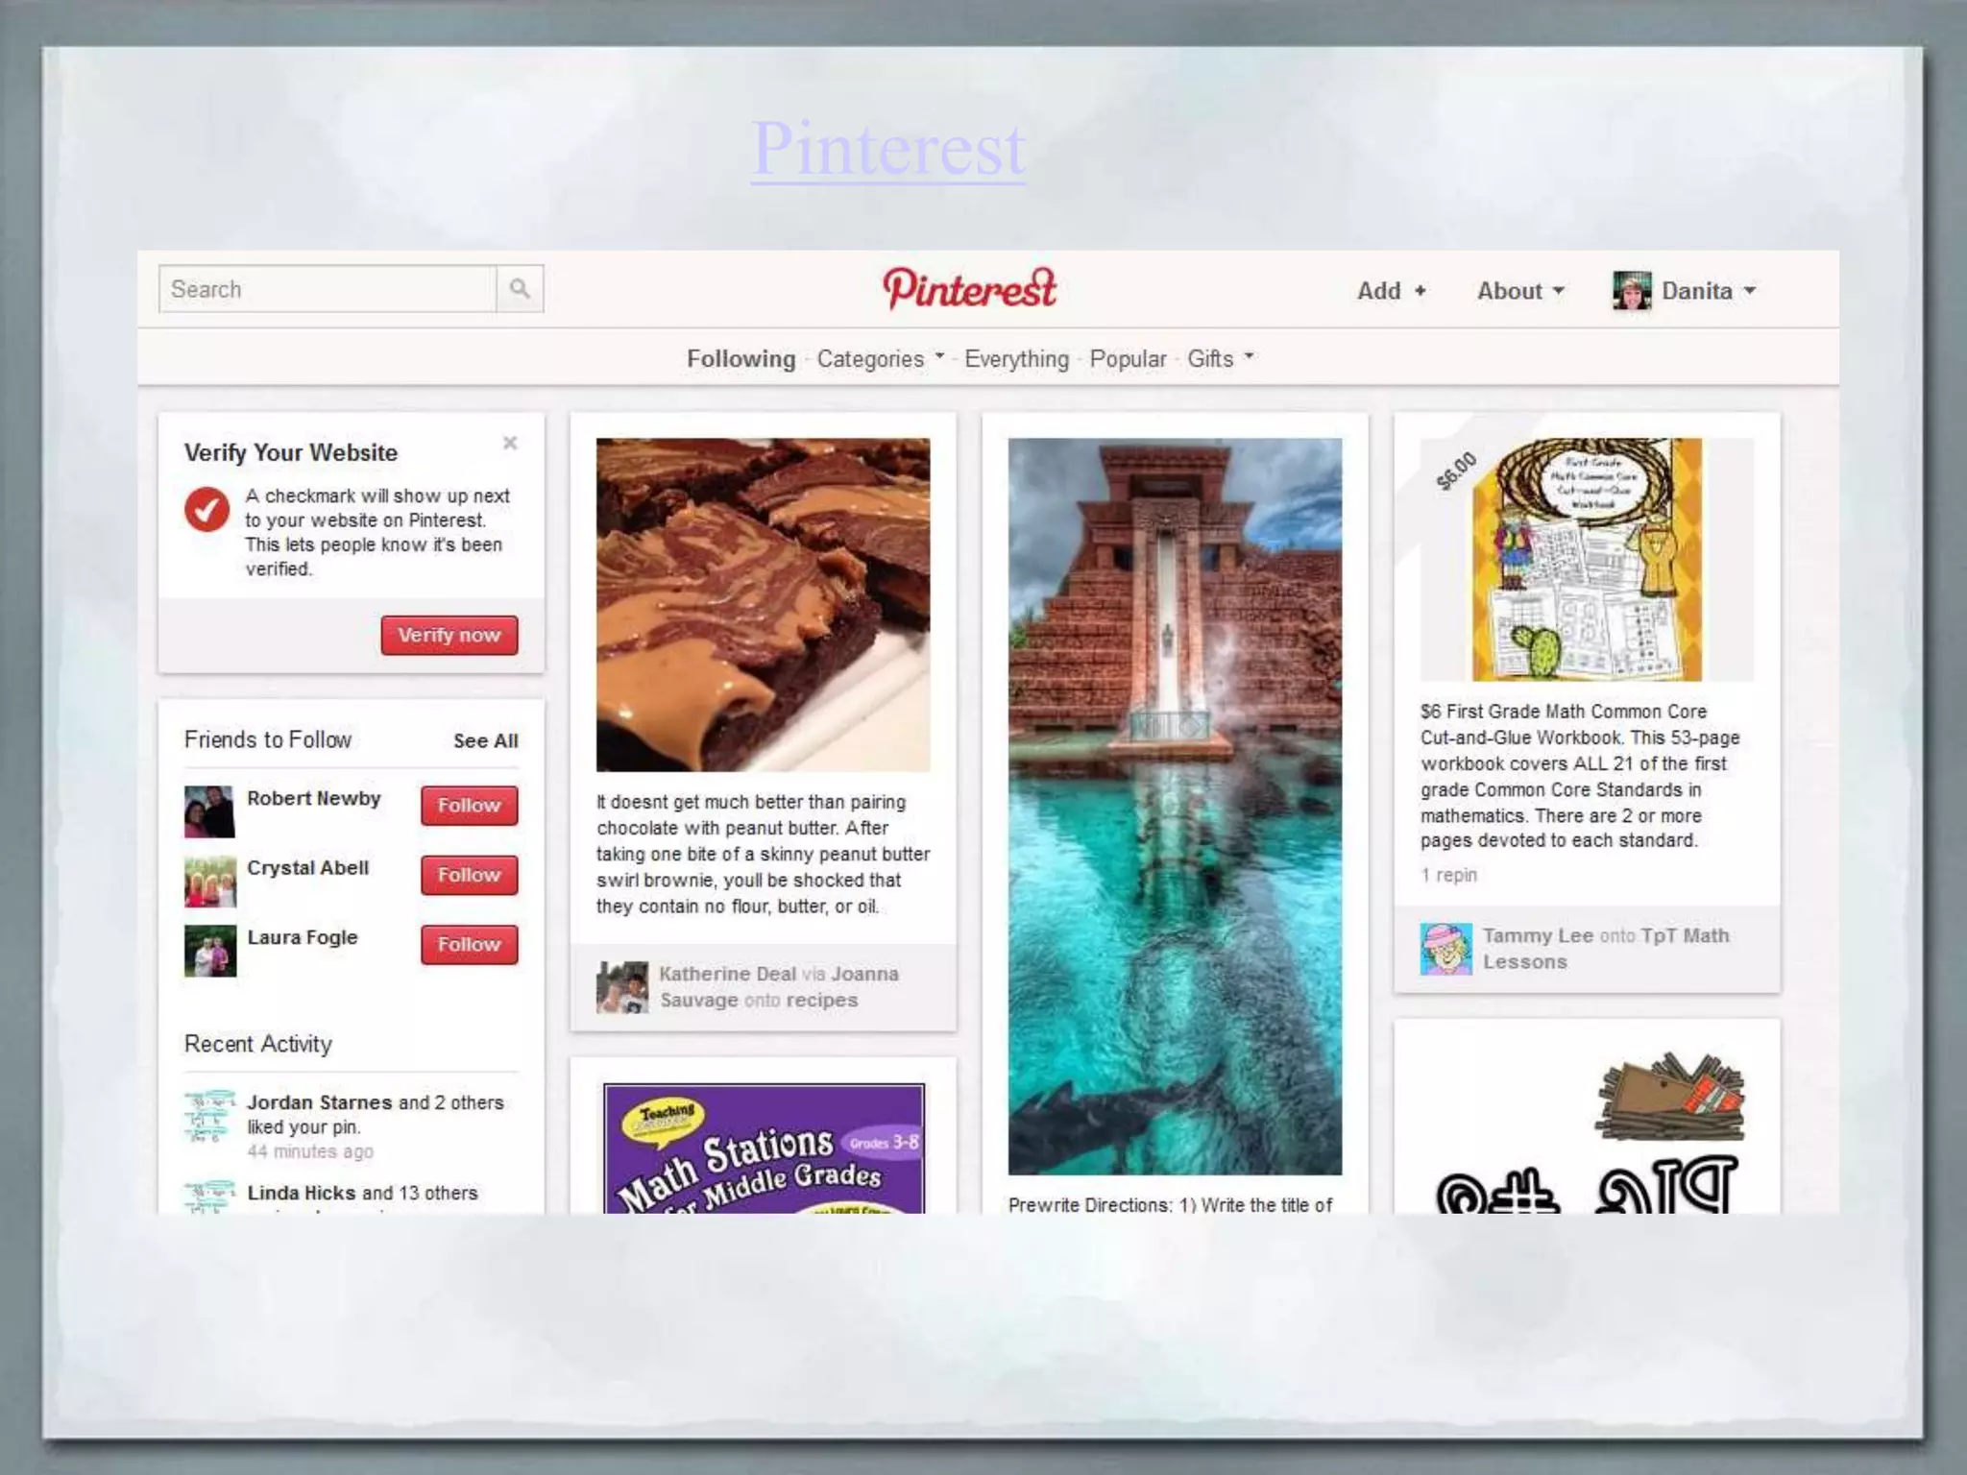Click the $6 First Grade Math description text
The height and width of the screenshot is (1475, 1967).
[x=1580, y=776]
